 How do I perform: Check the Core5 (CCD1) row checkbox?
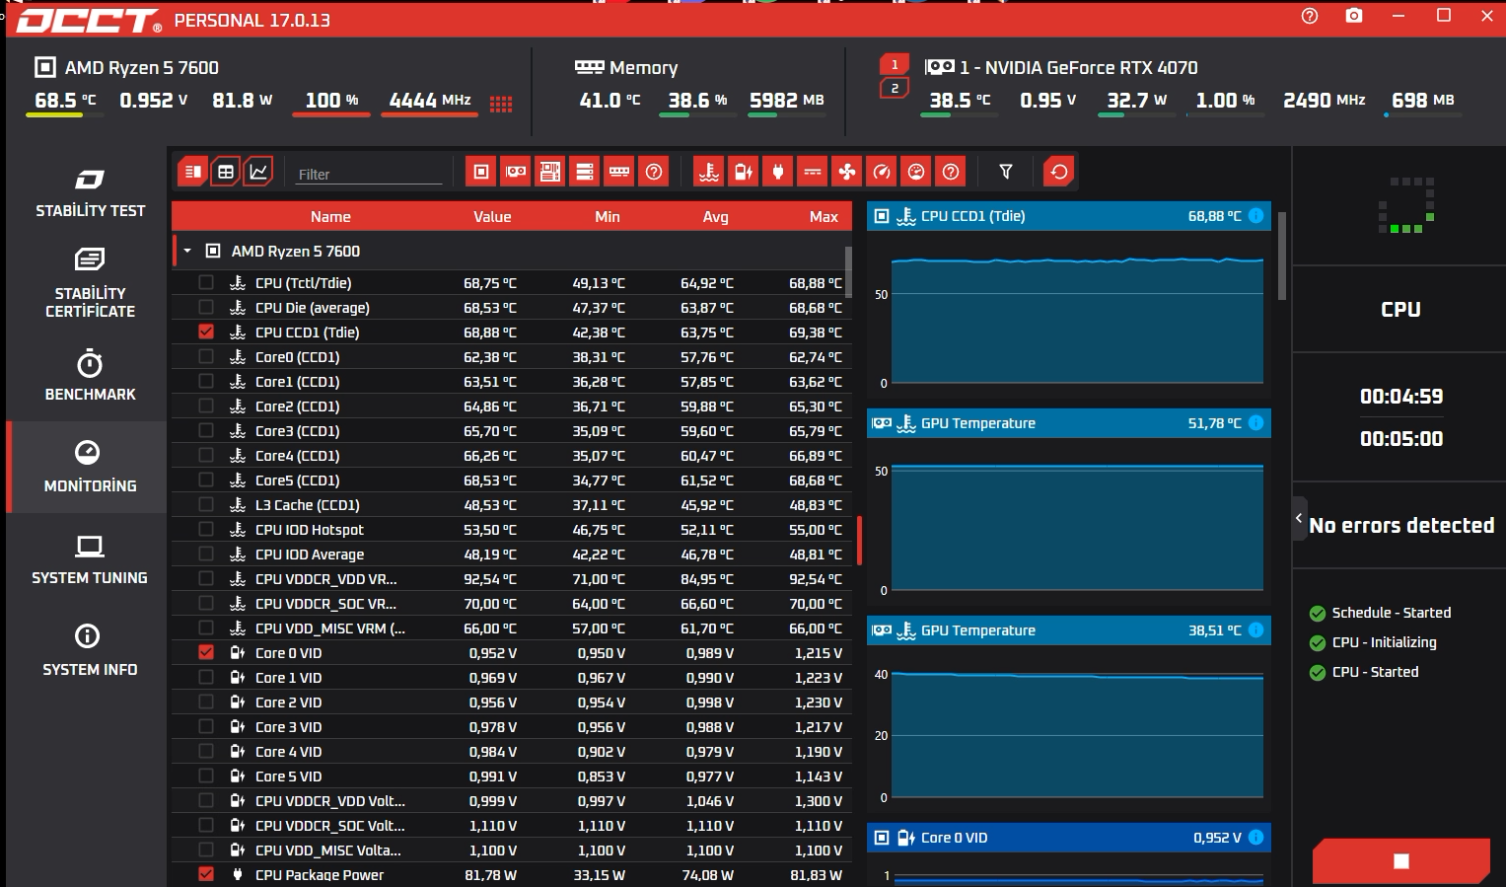pos(206,480)
